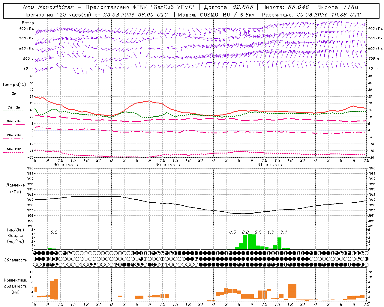The image size is (384, 307).
Task: Click the 500 гПа temperature legend entry
Action: click(x=14, y=149)
